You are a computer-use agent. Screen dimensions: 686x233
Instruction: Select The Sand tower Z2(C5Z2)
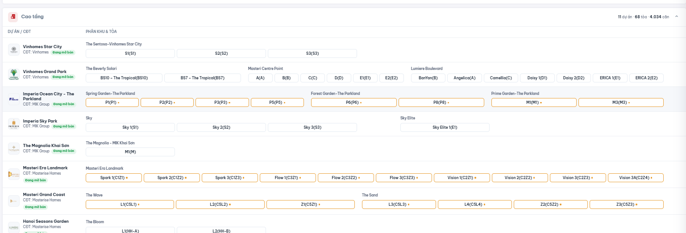551,204
